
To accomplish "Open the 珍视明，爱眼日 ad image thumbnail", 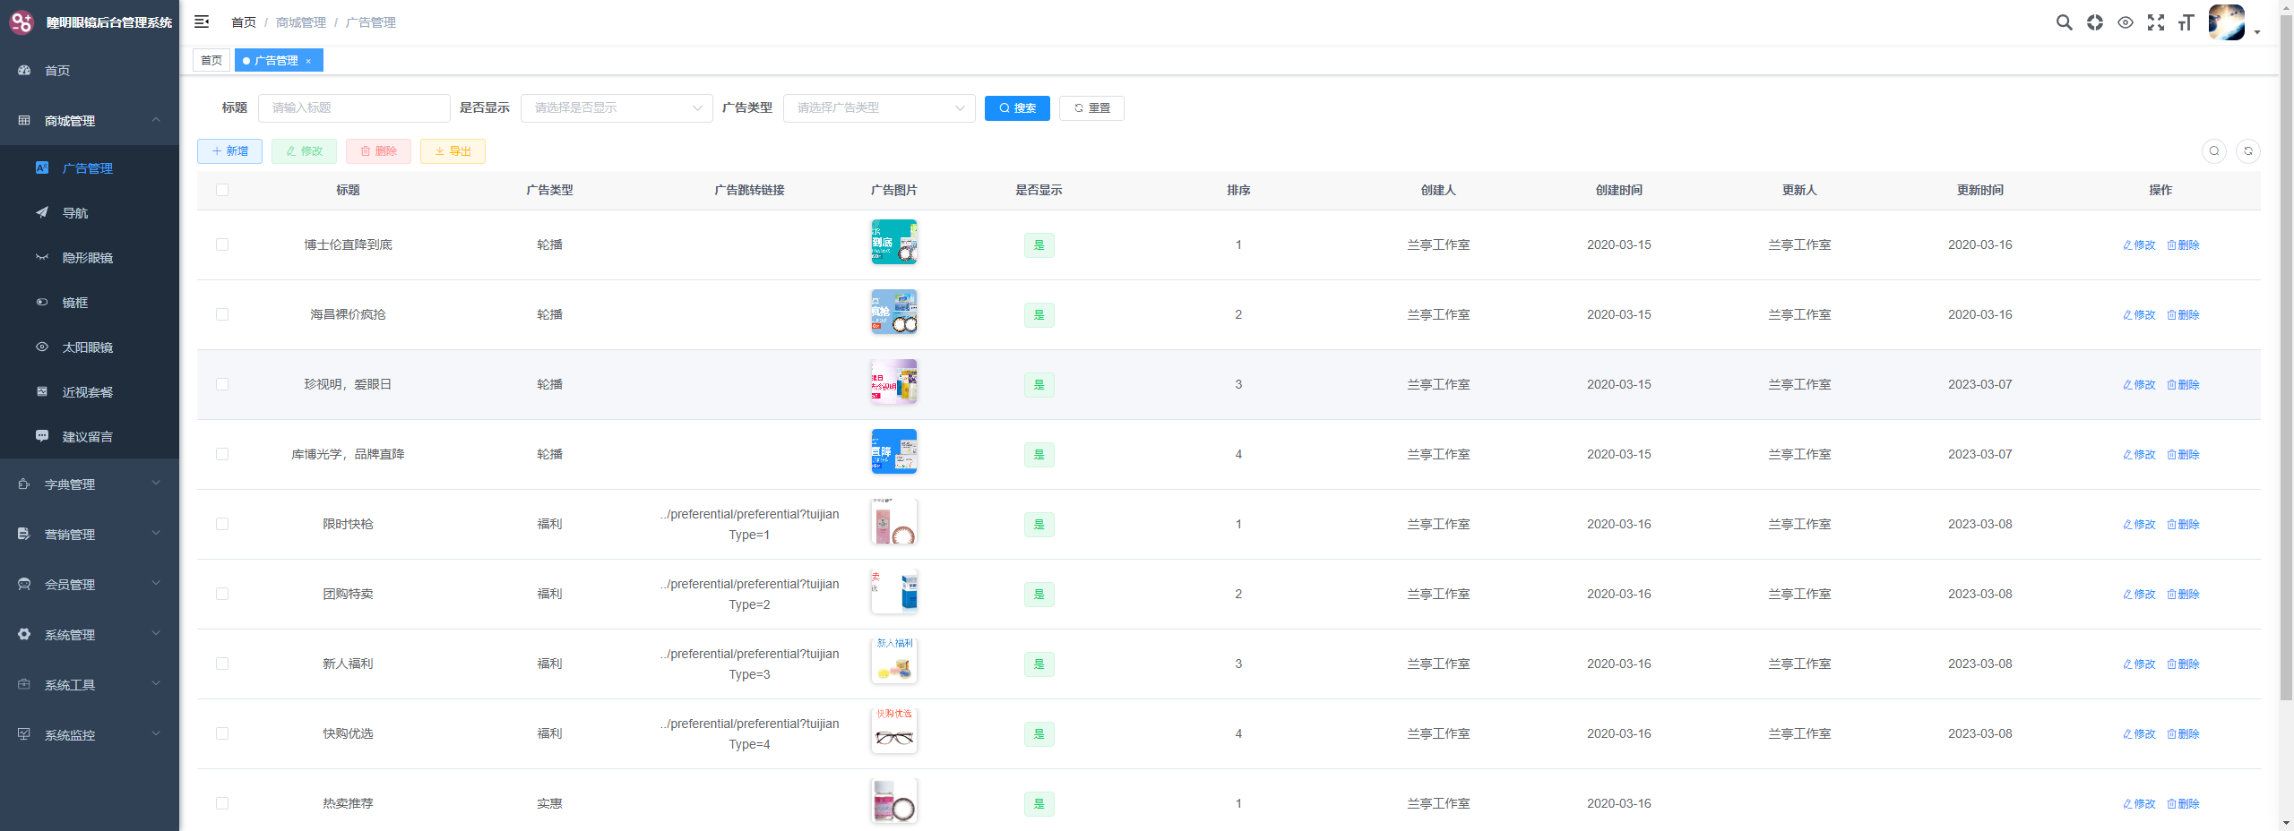I will (x=893, y=381).
